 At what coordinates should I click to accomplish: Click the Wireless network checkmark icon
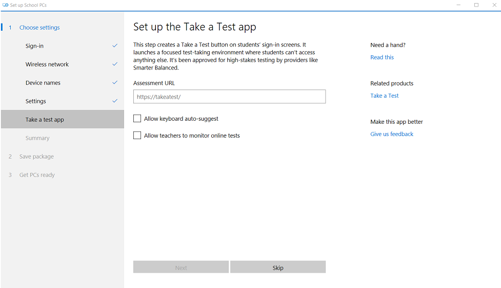pyautogui.click(x=115, y=64)
